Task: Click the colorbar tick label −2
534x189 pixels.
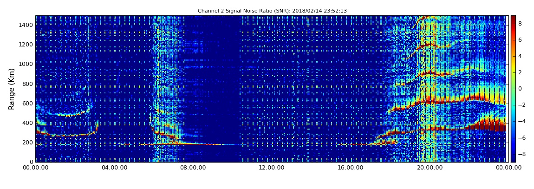Action: coord(521,105)
